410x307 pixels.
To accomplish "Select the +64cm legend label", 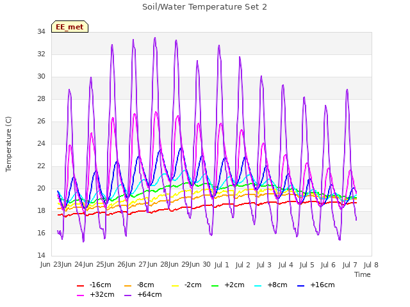I will [149, 294].
